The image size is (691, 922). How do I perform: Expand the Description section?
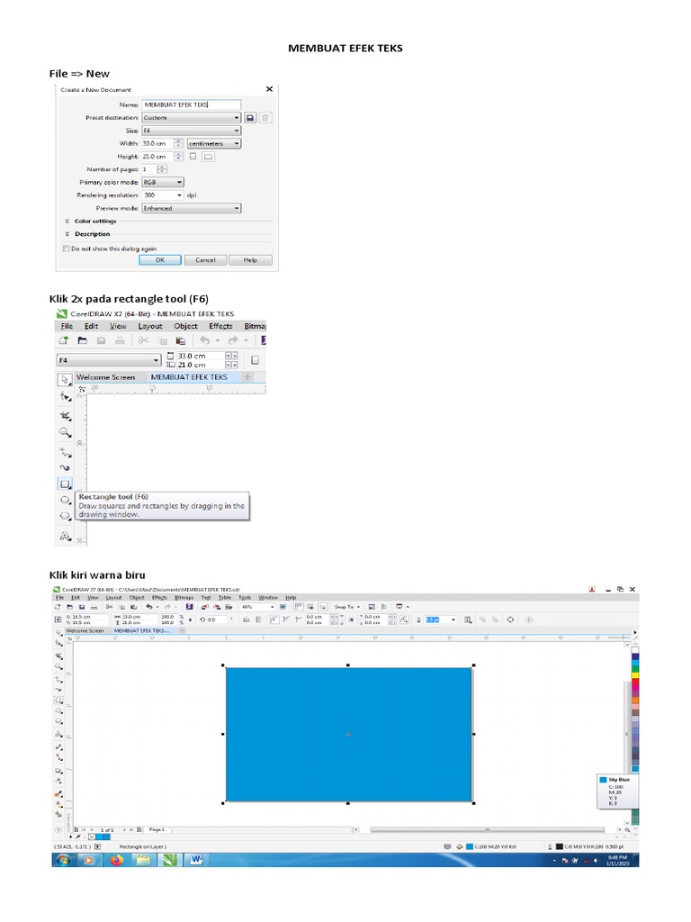tap(87, 234)
